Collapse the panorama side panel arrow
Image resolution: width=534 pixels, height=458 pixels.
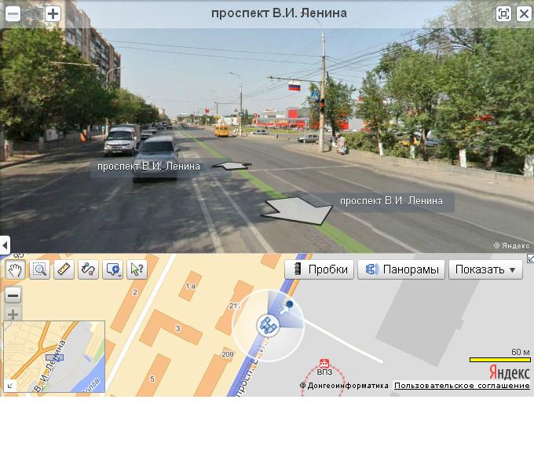pos(5,244)
